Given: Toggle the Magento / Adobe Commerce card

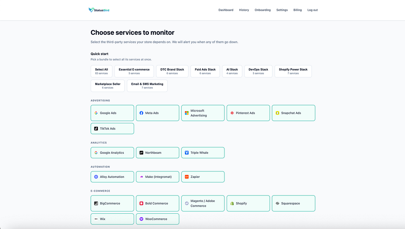Looking at the screenshot, I should click(203, 203).
